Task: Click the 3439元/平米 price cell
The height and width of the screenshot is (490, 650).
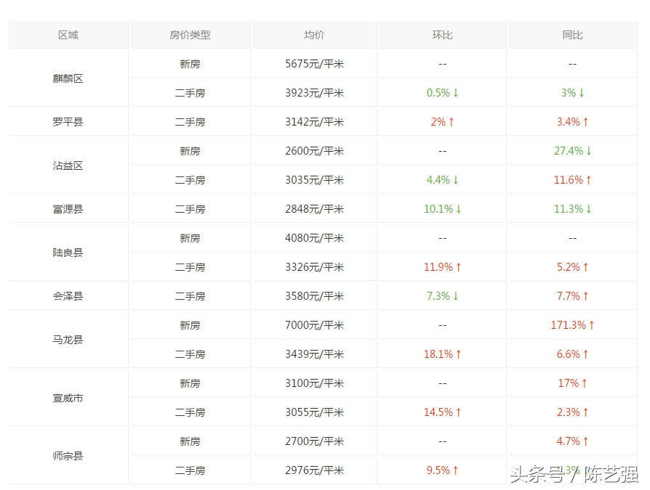Action: [314, 354]
